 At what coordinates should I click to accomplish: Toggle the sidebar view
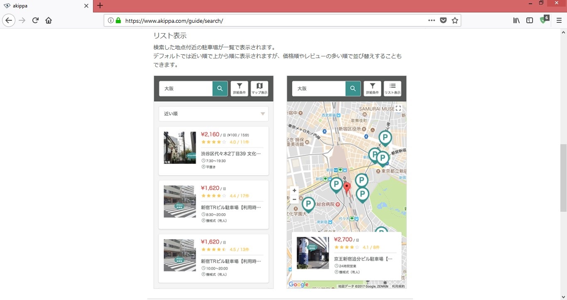[530, 20]
